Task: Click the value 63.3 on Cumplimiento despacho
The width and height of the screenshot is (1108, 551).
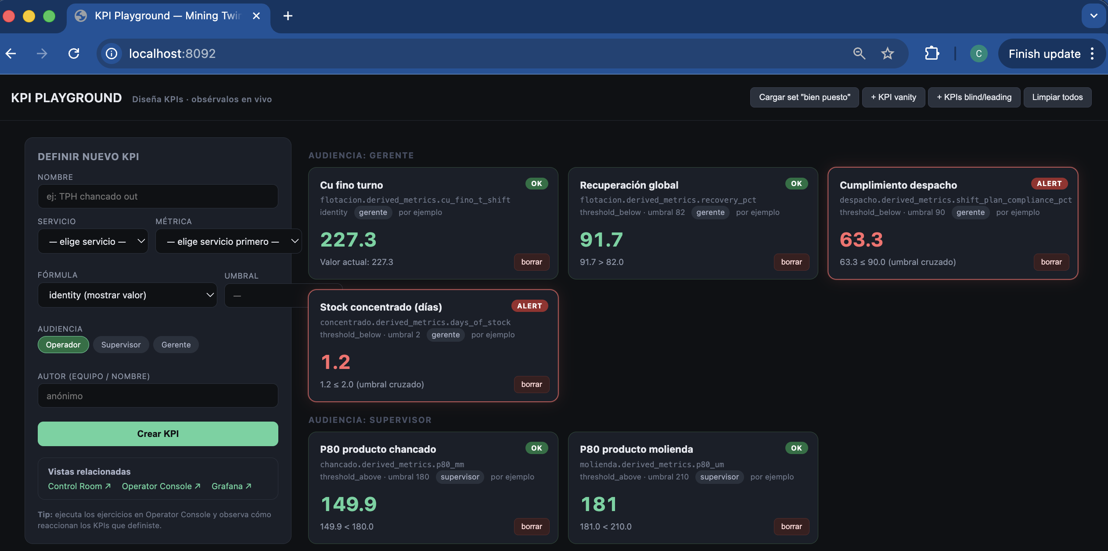Action: pos(861,240)
